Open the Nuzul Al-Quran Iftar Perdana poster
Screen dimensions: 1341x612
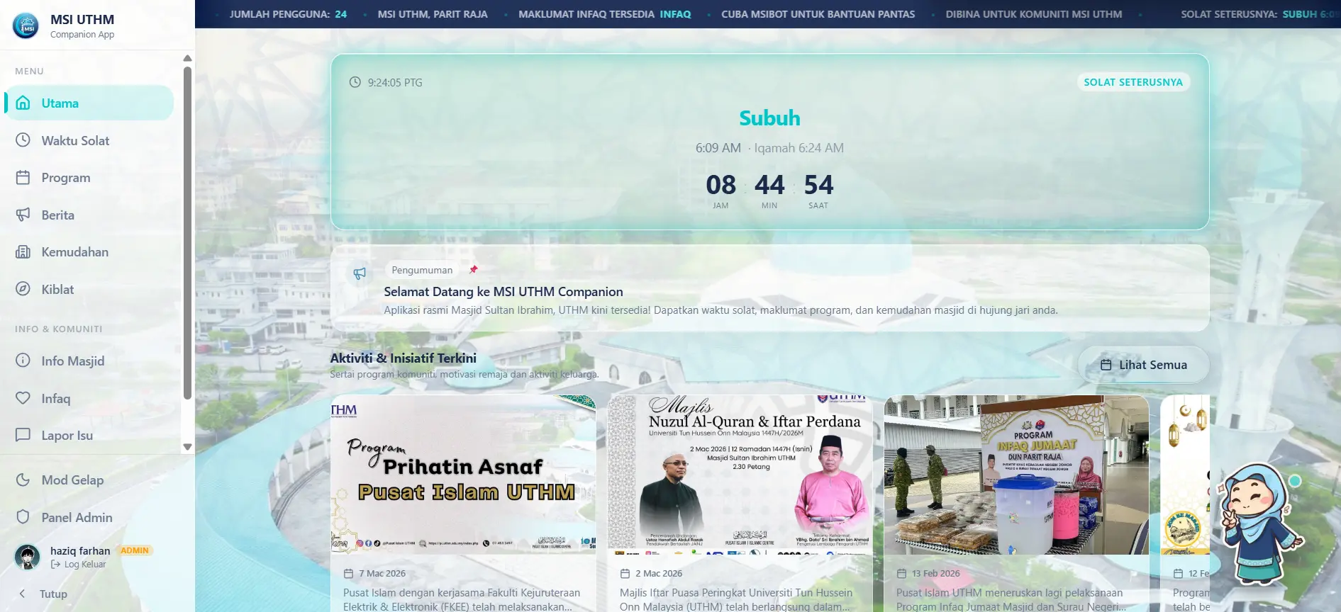[740, 475]
